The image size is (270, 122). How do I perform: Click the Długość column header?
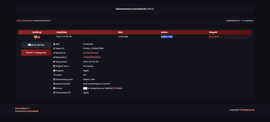213,32
